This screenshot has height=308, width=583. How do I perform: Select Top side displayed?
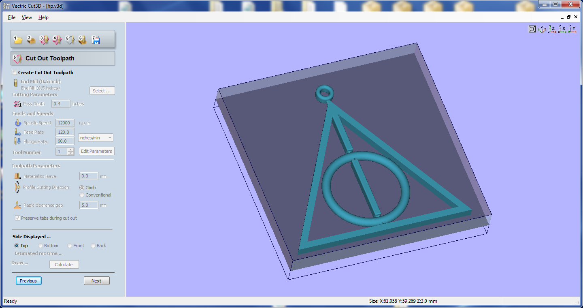point(17,246)
